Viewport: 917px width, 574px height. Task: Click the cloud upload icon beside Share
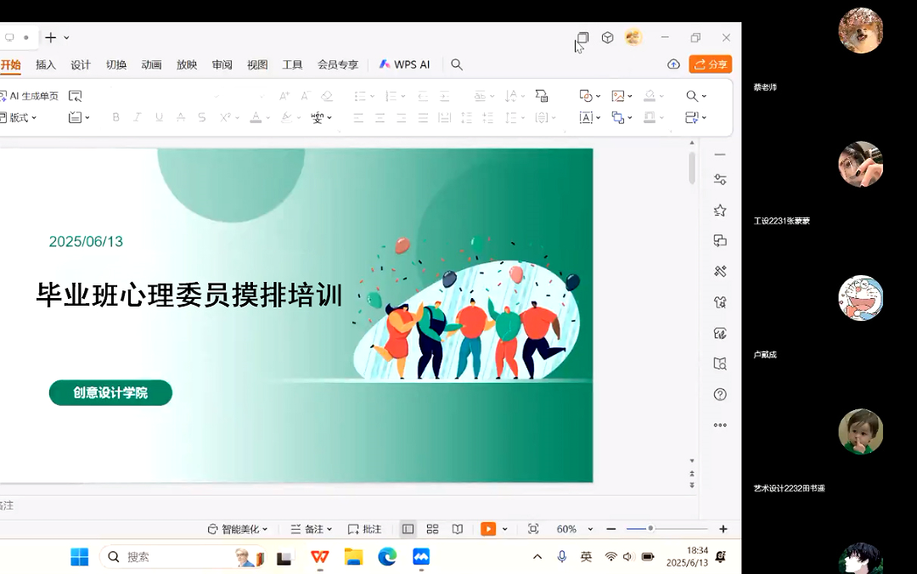pos(673,65)
